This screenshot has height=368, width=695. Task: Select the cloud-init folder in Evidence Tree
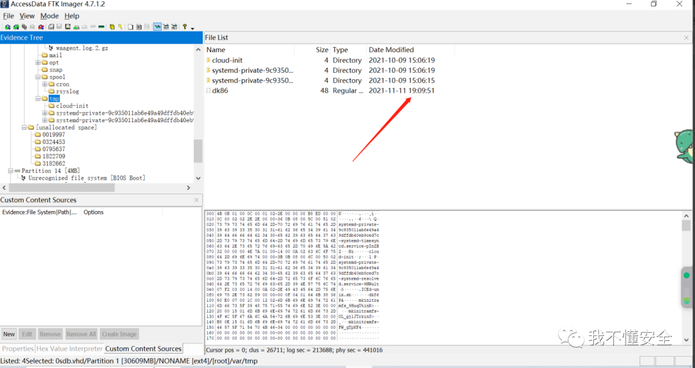pyautogui.click(x=72, y=106)
